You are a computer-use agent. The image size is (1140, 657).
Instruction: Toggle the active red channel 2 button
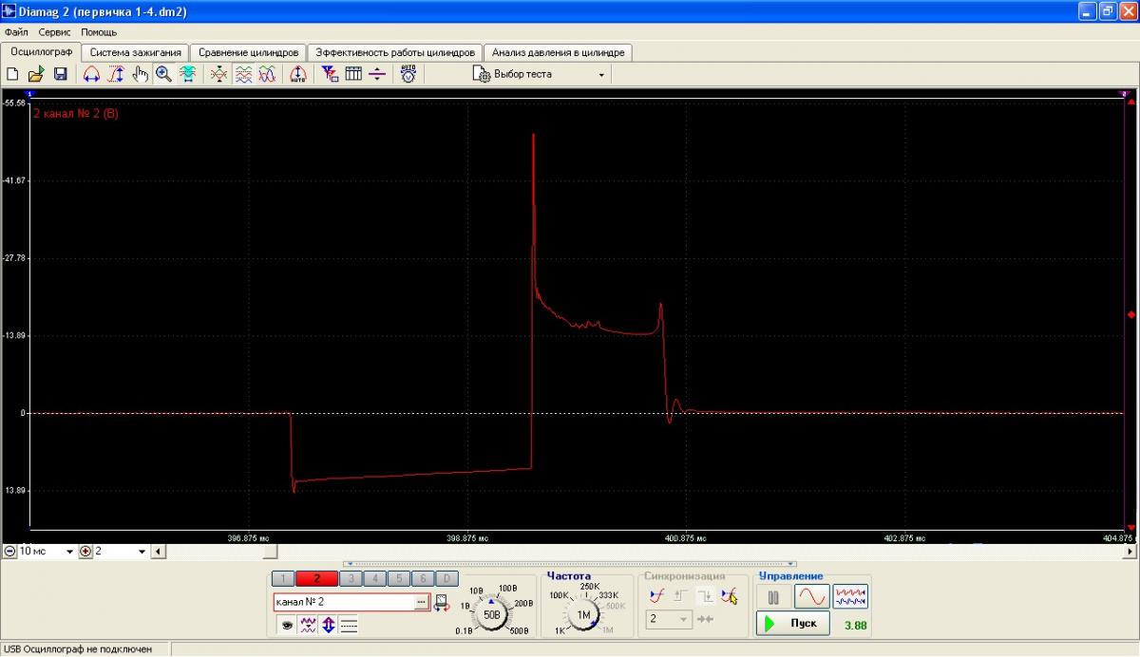(x=317, y=578)
